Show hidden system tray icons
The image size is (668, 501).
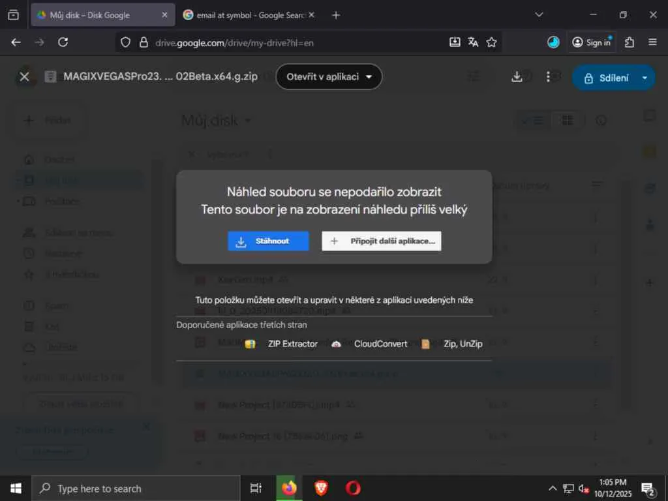click(x=552, y=488)
